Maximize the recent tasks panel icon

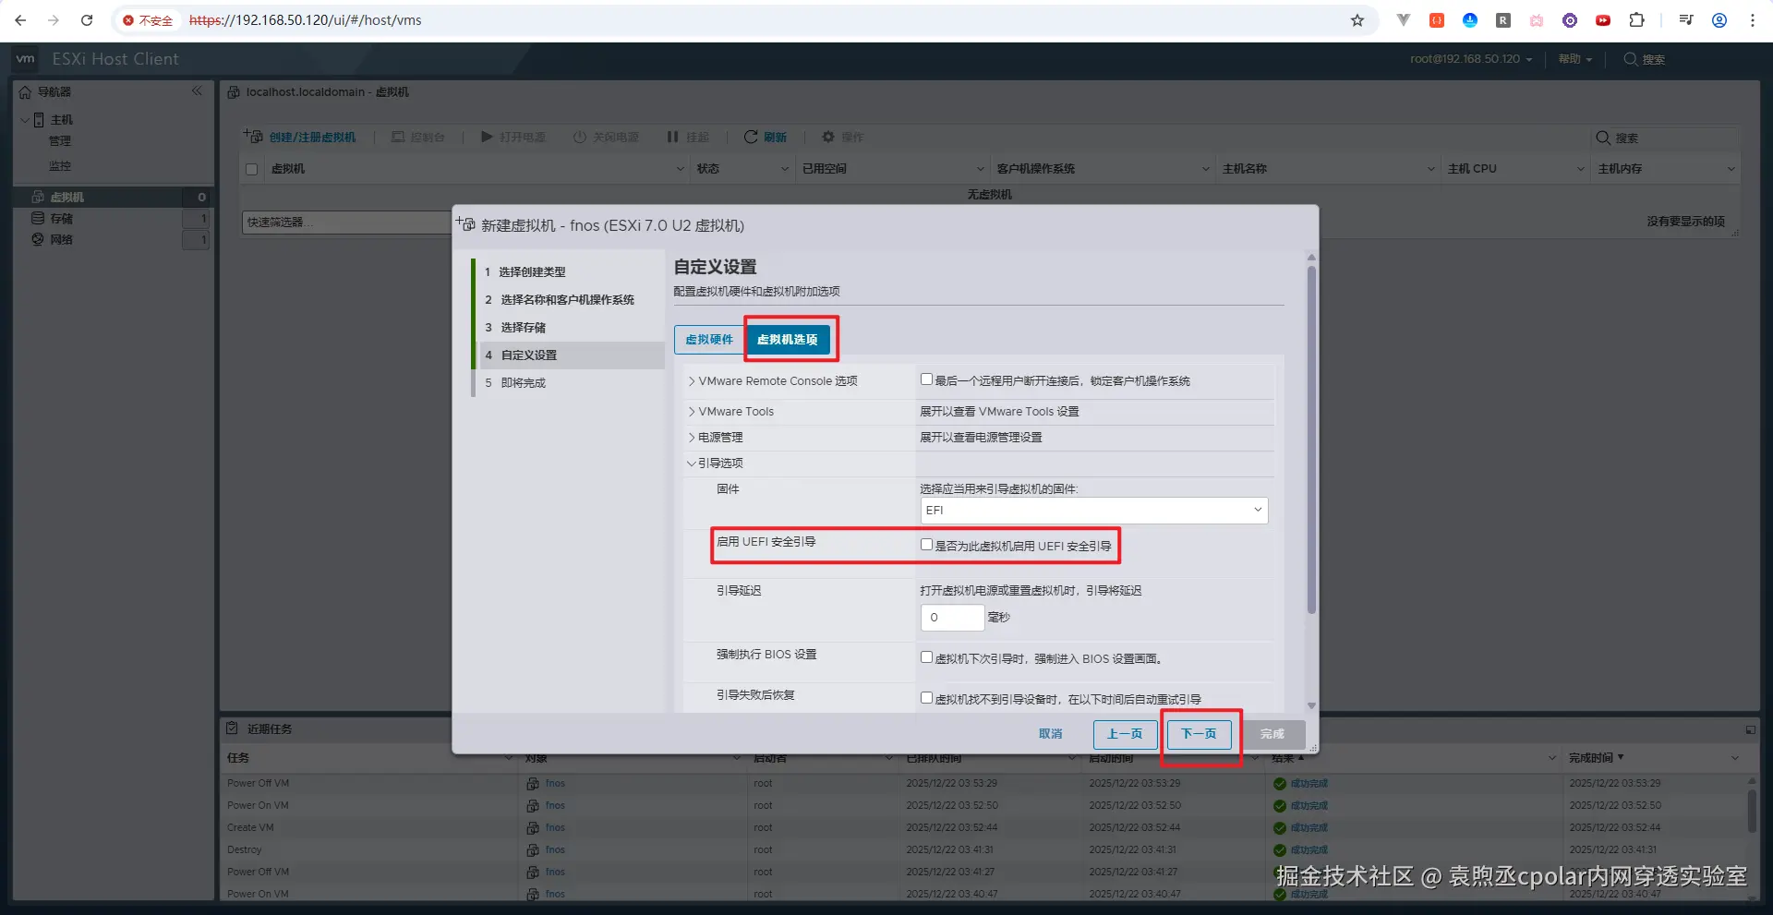coord(1750,729)
